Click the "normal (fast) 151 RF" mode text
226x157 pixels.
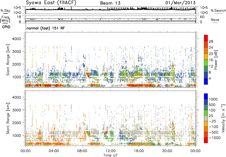(45, 28)
